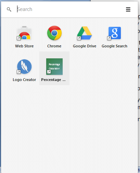Focus the Search text field
The height and width of the screenshot is (173, 140).
pos(69,9)
